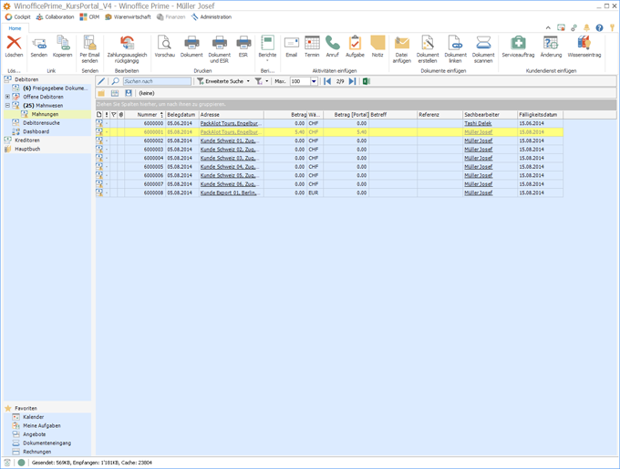Screen dimensions: 620x469
Task: Click the blue help question mark icon
Action: 599,27
